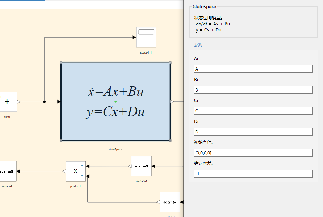323x217 pixels.
Task: Select the stateSpace block
Action: click(116, 102)
